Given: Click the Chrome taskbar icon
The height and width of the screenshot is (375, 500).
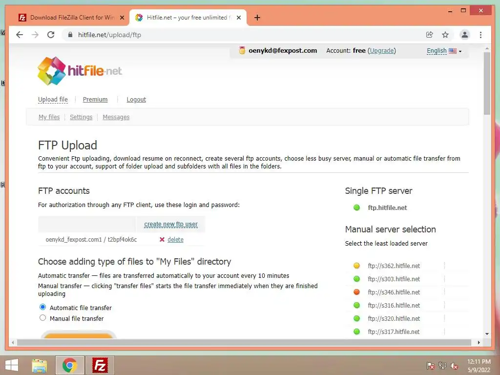Looking at the screenshot, I should pyautogui.click(x=69, y=365).
